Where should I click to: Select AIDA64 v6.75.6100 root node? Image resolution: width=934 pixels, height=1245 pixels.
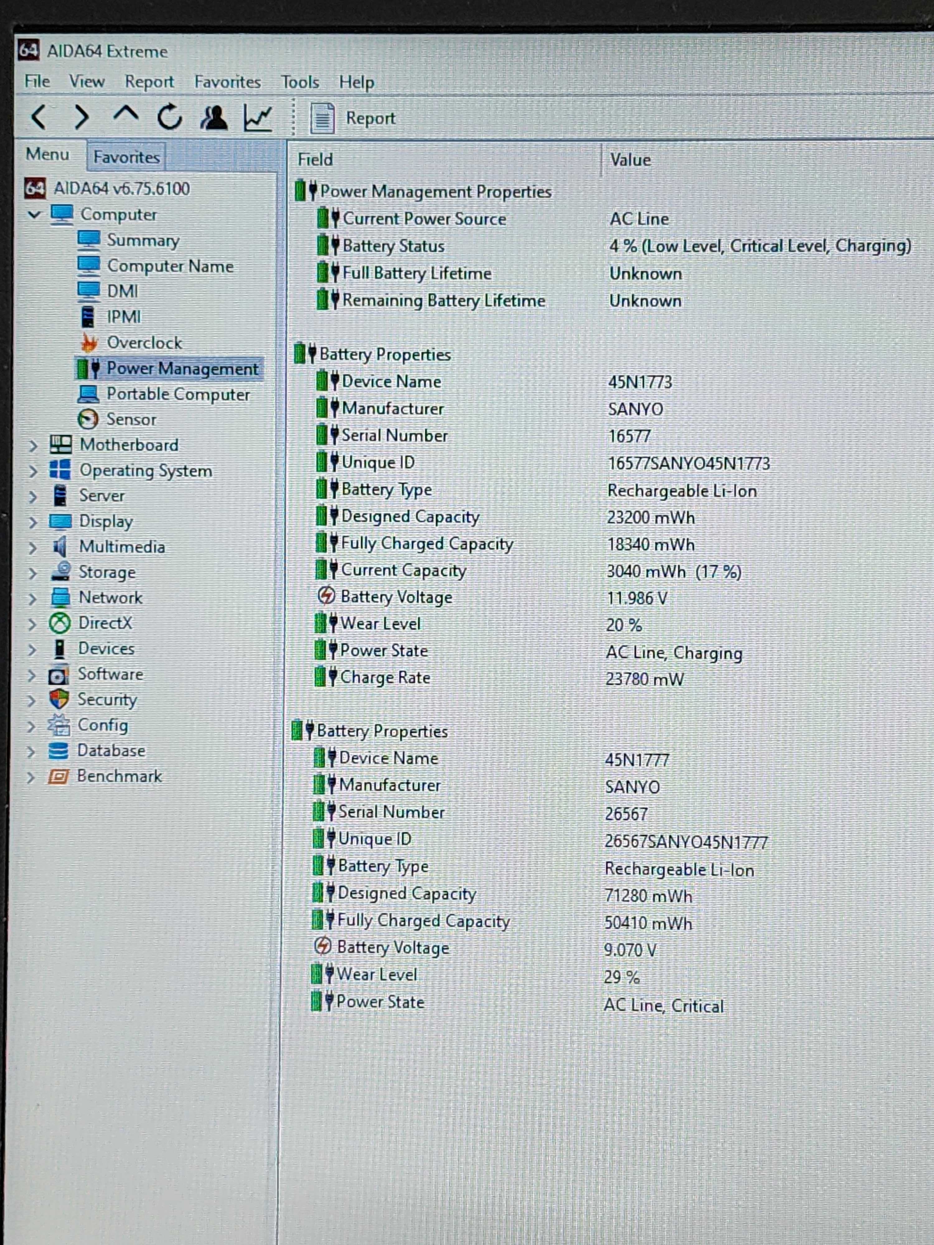[x=122, y=189]
